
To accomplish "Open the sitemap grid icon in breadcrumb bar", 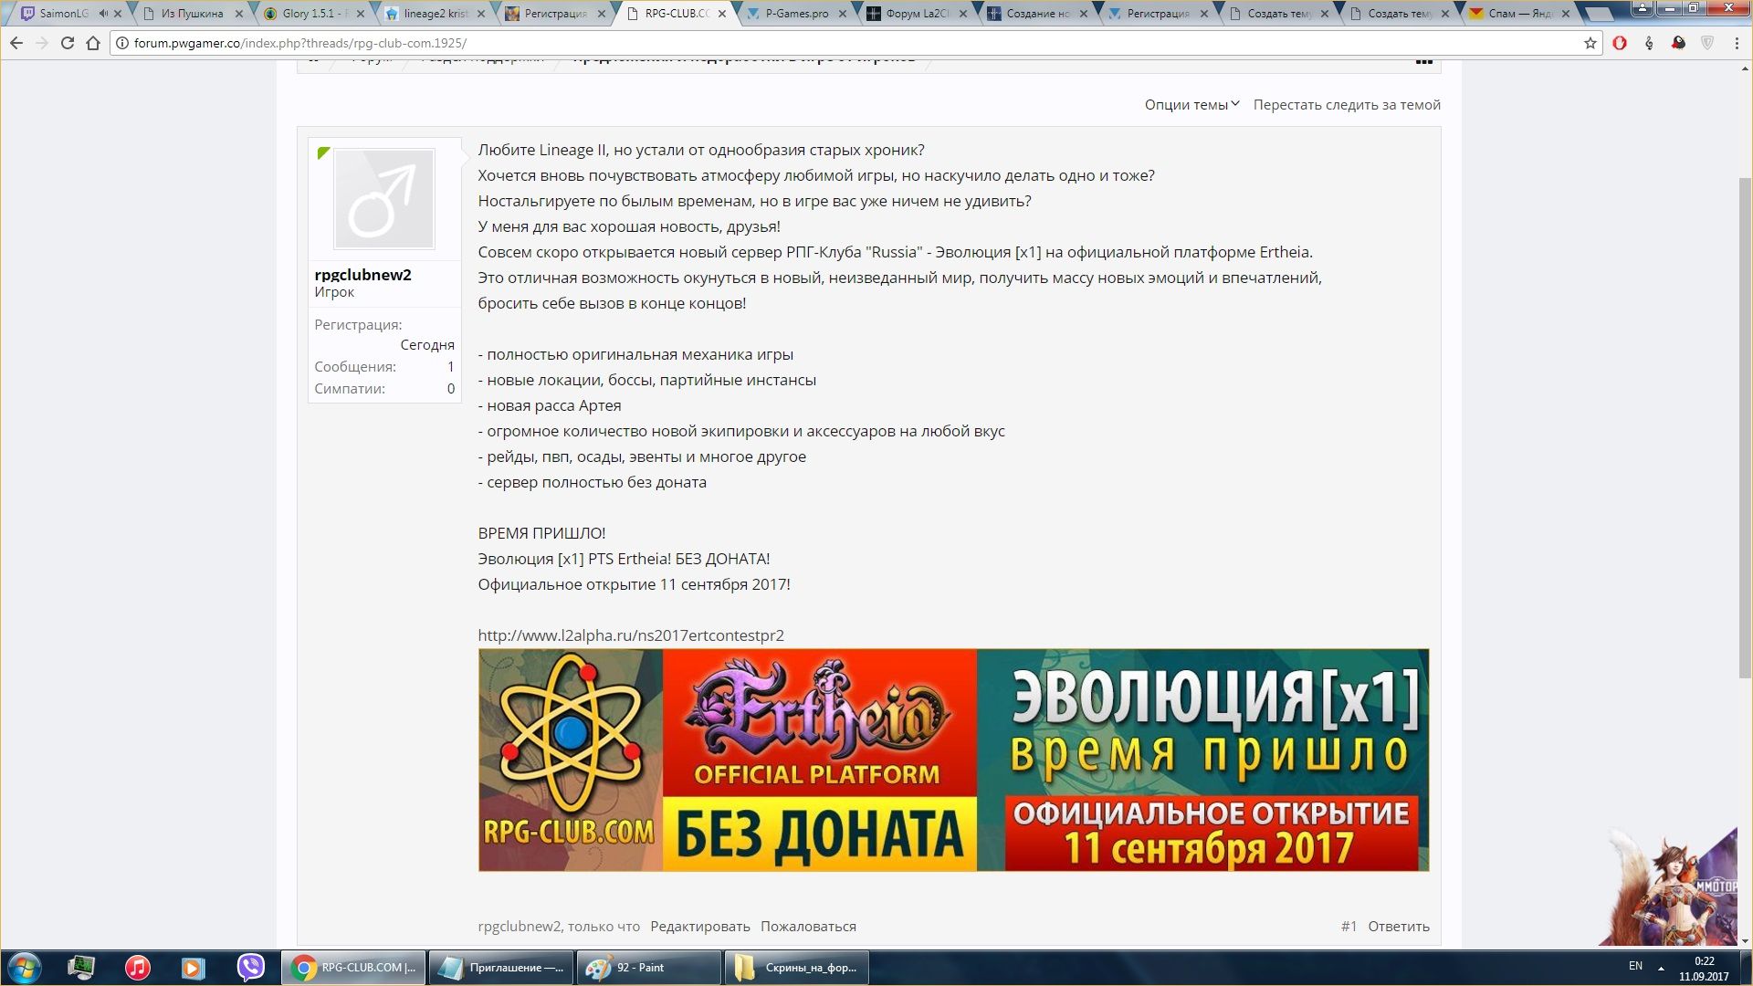I will tap(1423, 60).
